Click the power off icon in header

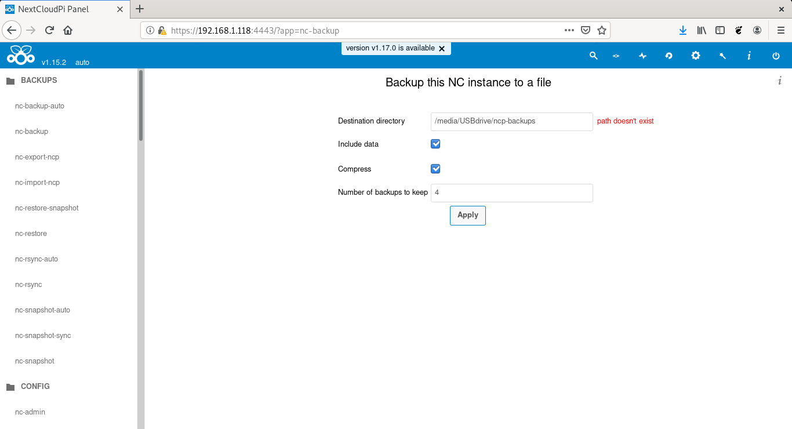point(776,56)
